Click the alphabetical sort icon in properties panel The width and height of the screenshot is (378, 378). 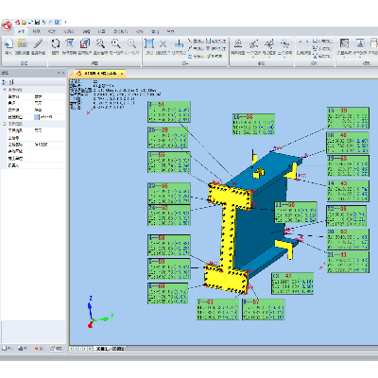click(10, 82)
